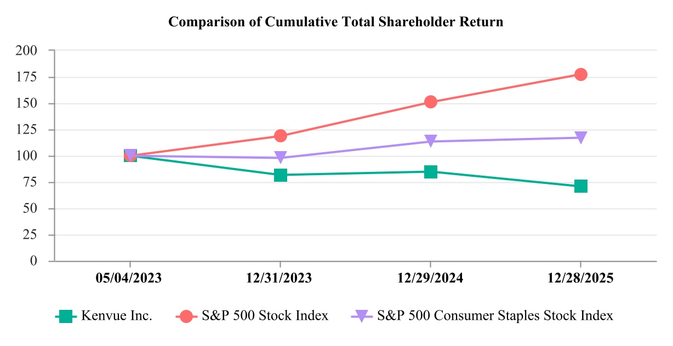Click the 12/28/2025 x-axis date label
Viewport: 673px width, 346px height.
pyautogui.click(x=581, y=278)
